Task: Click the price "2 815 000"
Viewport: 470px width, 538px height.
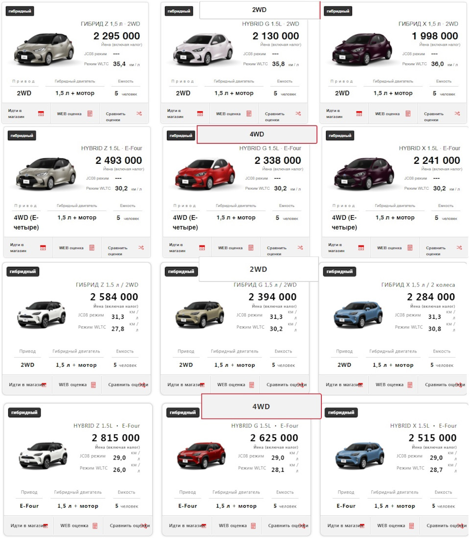Action: click(116, 438)
